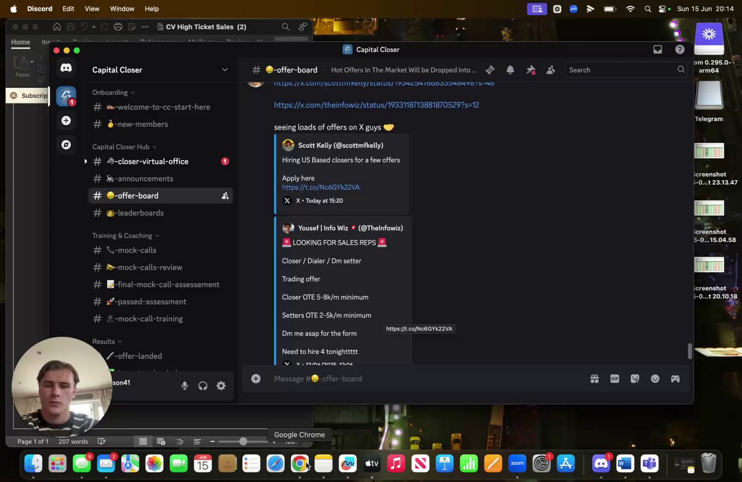This screenshot has width=742, height=482.
Task: Open Window menu in menu bar
Action: point(122,9)
